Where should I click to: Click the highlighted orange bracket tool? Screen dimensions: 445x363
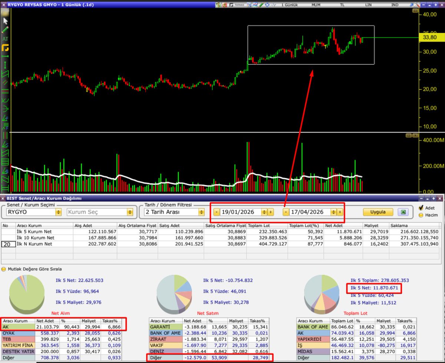pos(5,48)
